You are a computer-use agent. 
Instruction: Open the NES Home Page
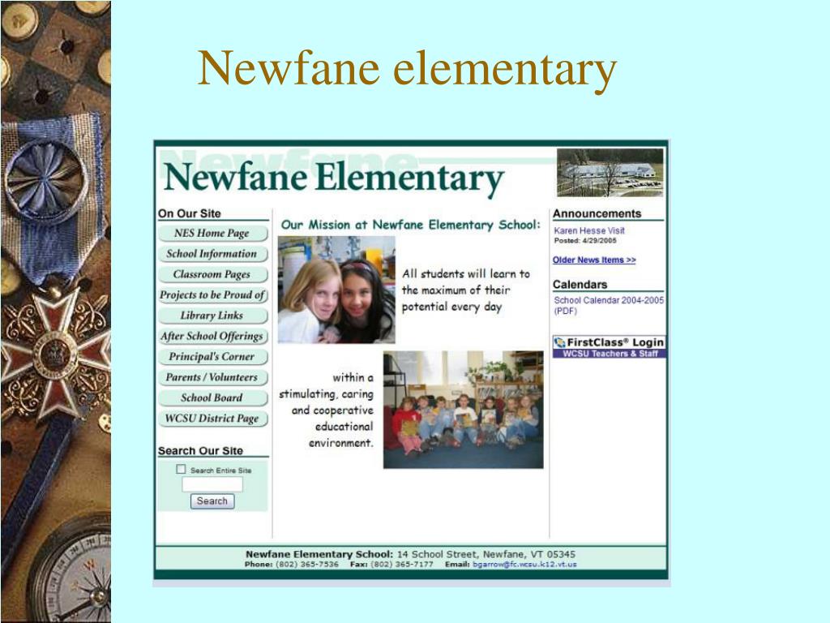tap(212, 233)
